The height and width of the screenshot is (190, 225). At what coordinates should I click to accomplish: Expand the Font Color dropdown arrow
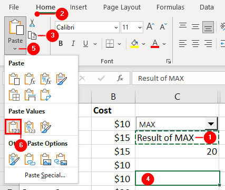(x=164, y=44)
